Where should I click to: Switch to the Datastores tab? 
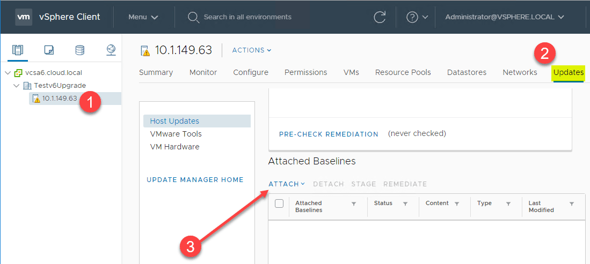(x=467, y=72)
